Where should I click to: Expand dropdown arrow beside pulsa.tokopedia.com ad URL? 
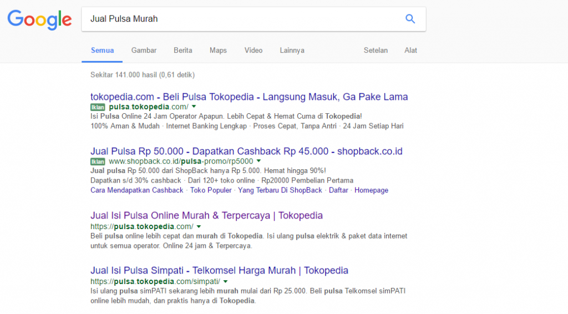(x=195, y=107)
